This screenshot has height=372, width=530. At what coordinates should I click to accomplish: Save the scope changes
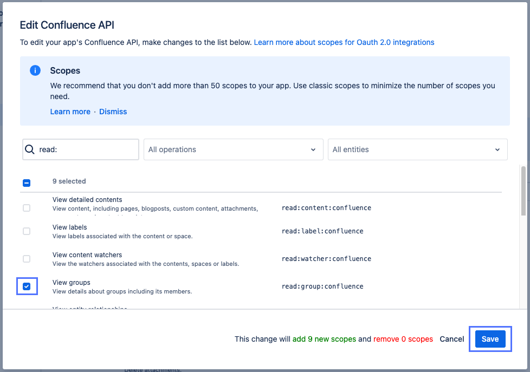490,339
